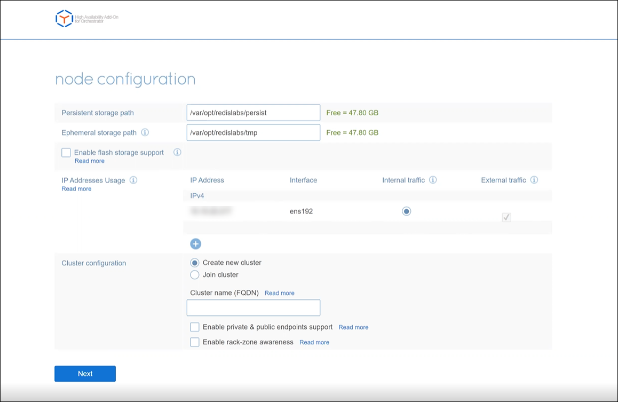Image resolution: width=618 pixels, height=402 pixels.
Task: Open Read more under IP Addresses Usage
Action: pyautogui.click(x=76, y=189)
